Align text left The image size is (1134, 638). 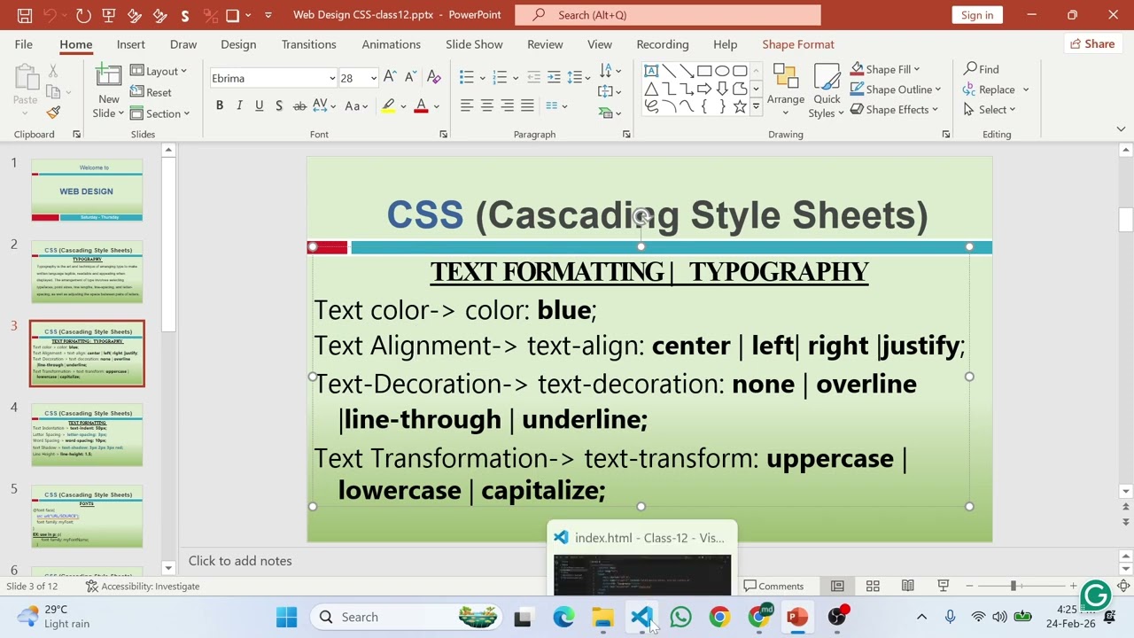[467, 105]
